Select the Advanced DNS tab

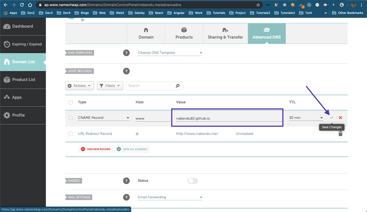click(x=267, y=33)
